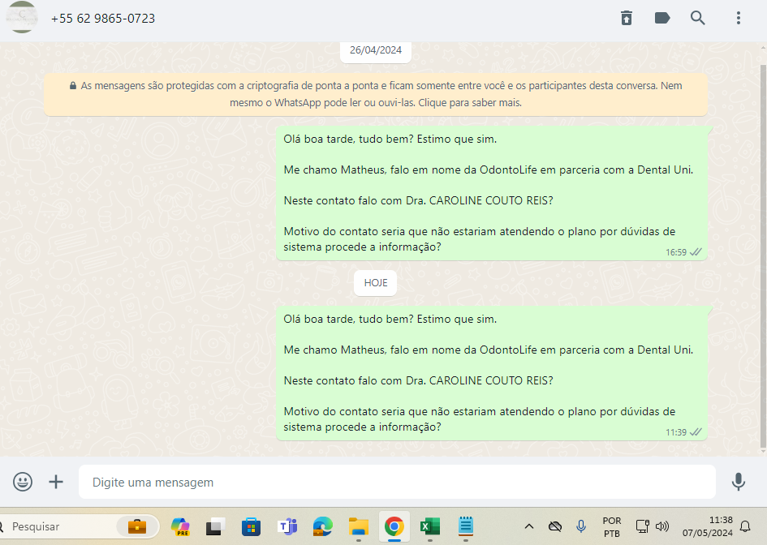
Task: Select the message sent at 16:59
Action: (x=492, y=193)
